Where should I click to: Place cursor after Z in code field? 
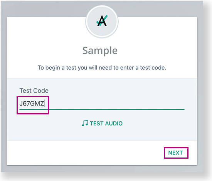[x=44, y=104]
